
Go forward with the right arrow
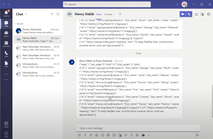(x=9, y=4)
